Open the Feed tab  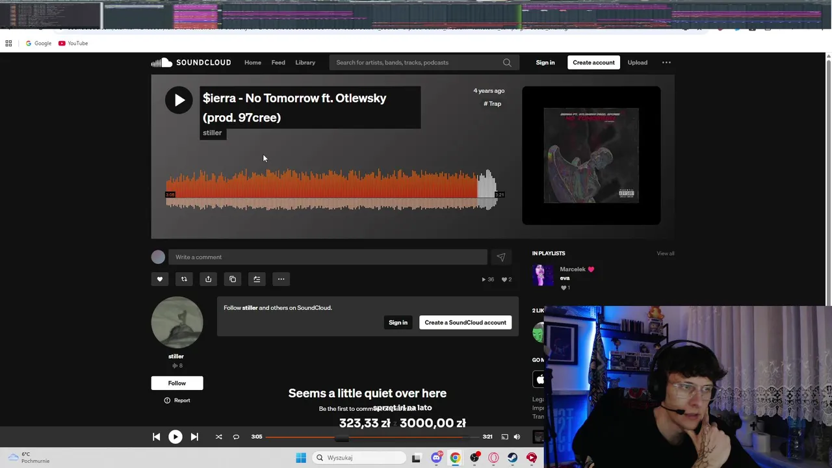point(278,62)
